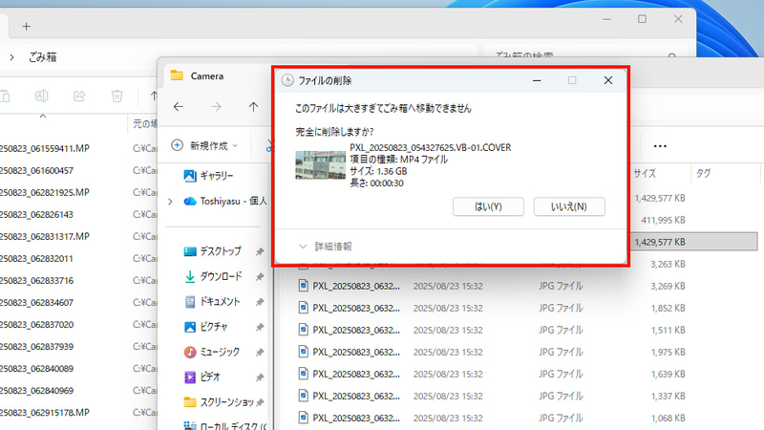Open ピクチャ in quick access

(x=205, y=327)
